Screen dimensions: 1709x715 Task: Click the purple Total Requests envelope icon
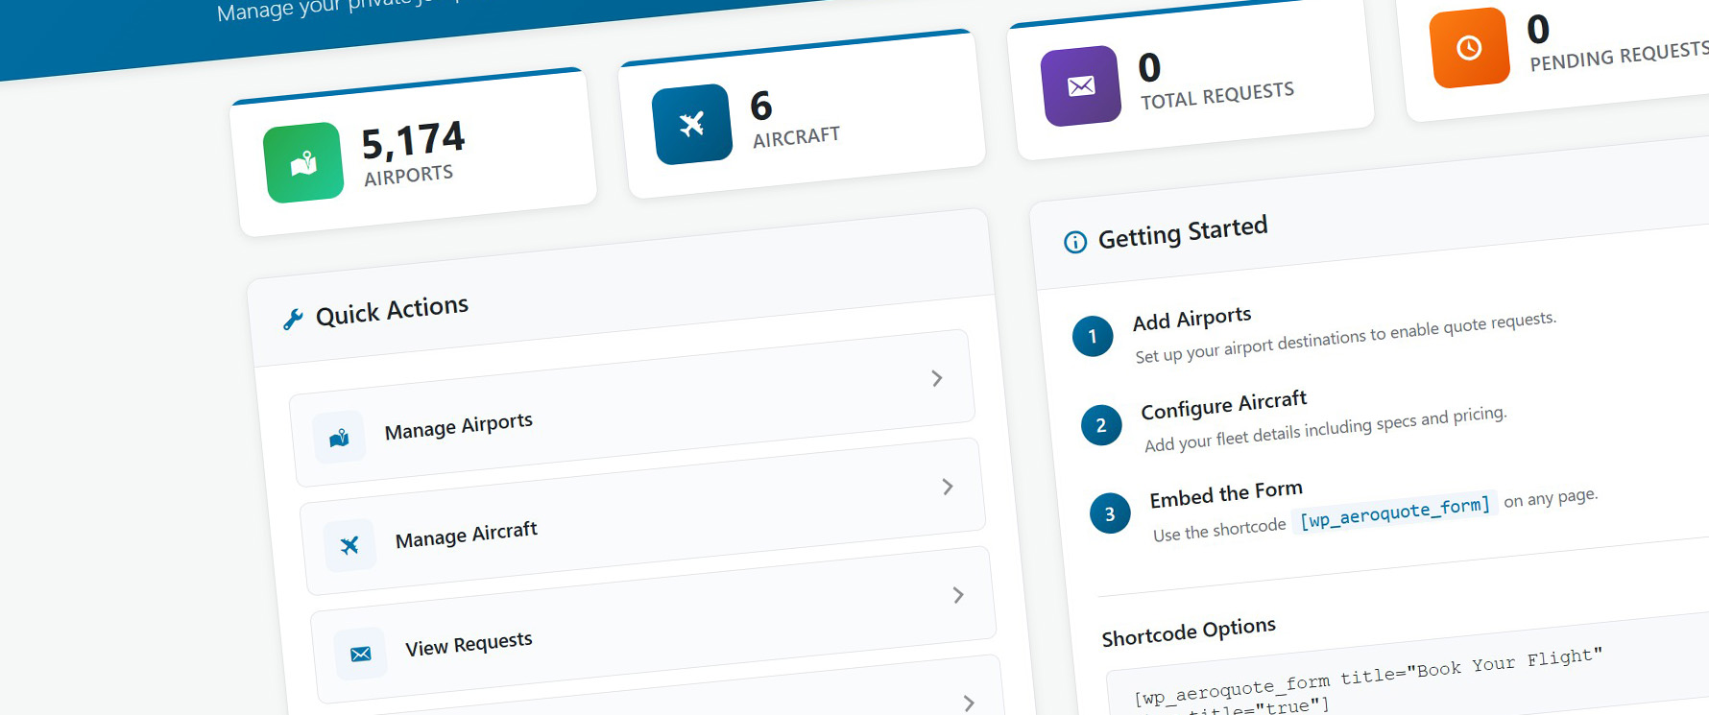[x=1081, y=86]
